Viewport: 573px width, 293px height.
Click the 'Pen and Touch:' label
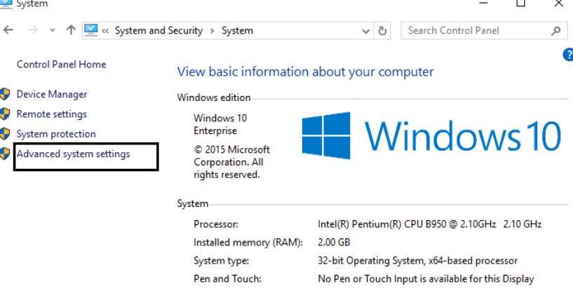[x=228, y=279]
